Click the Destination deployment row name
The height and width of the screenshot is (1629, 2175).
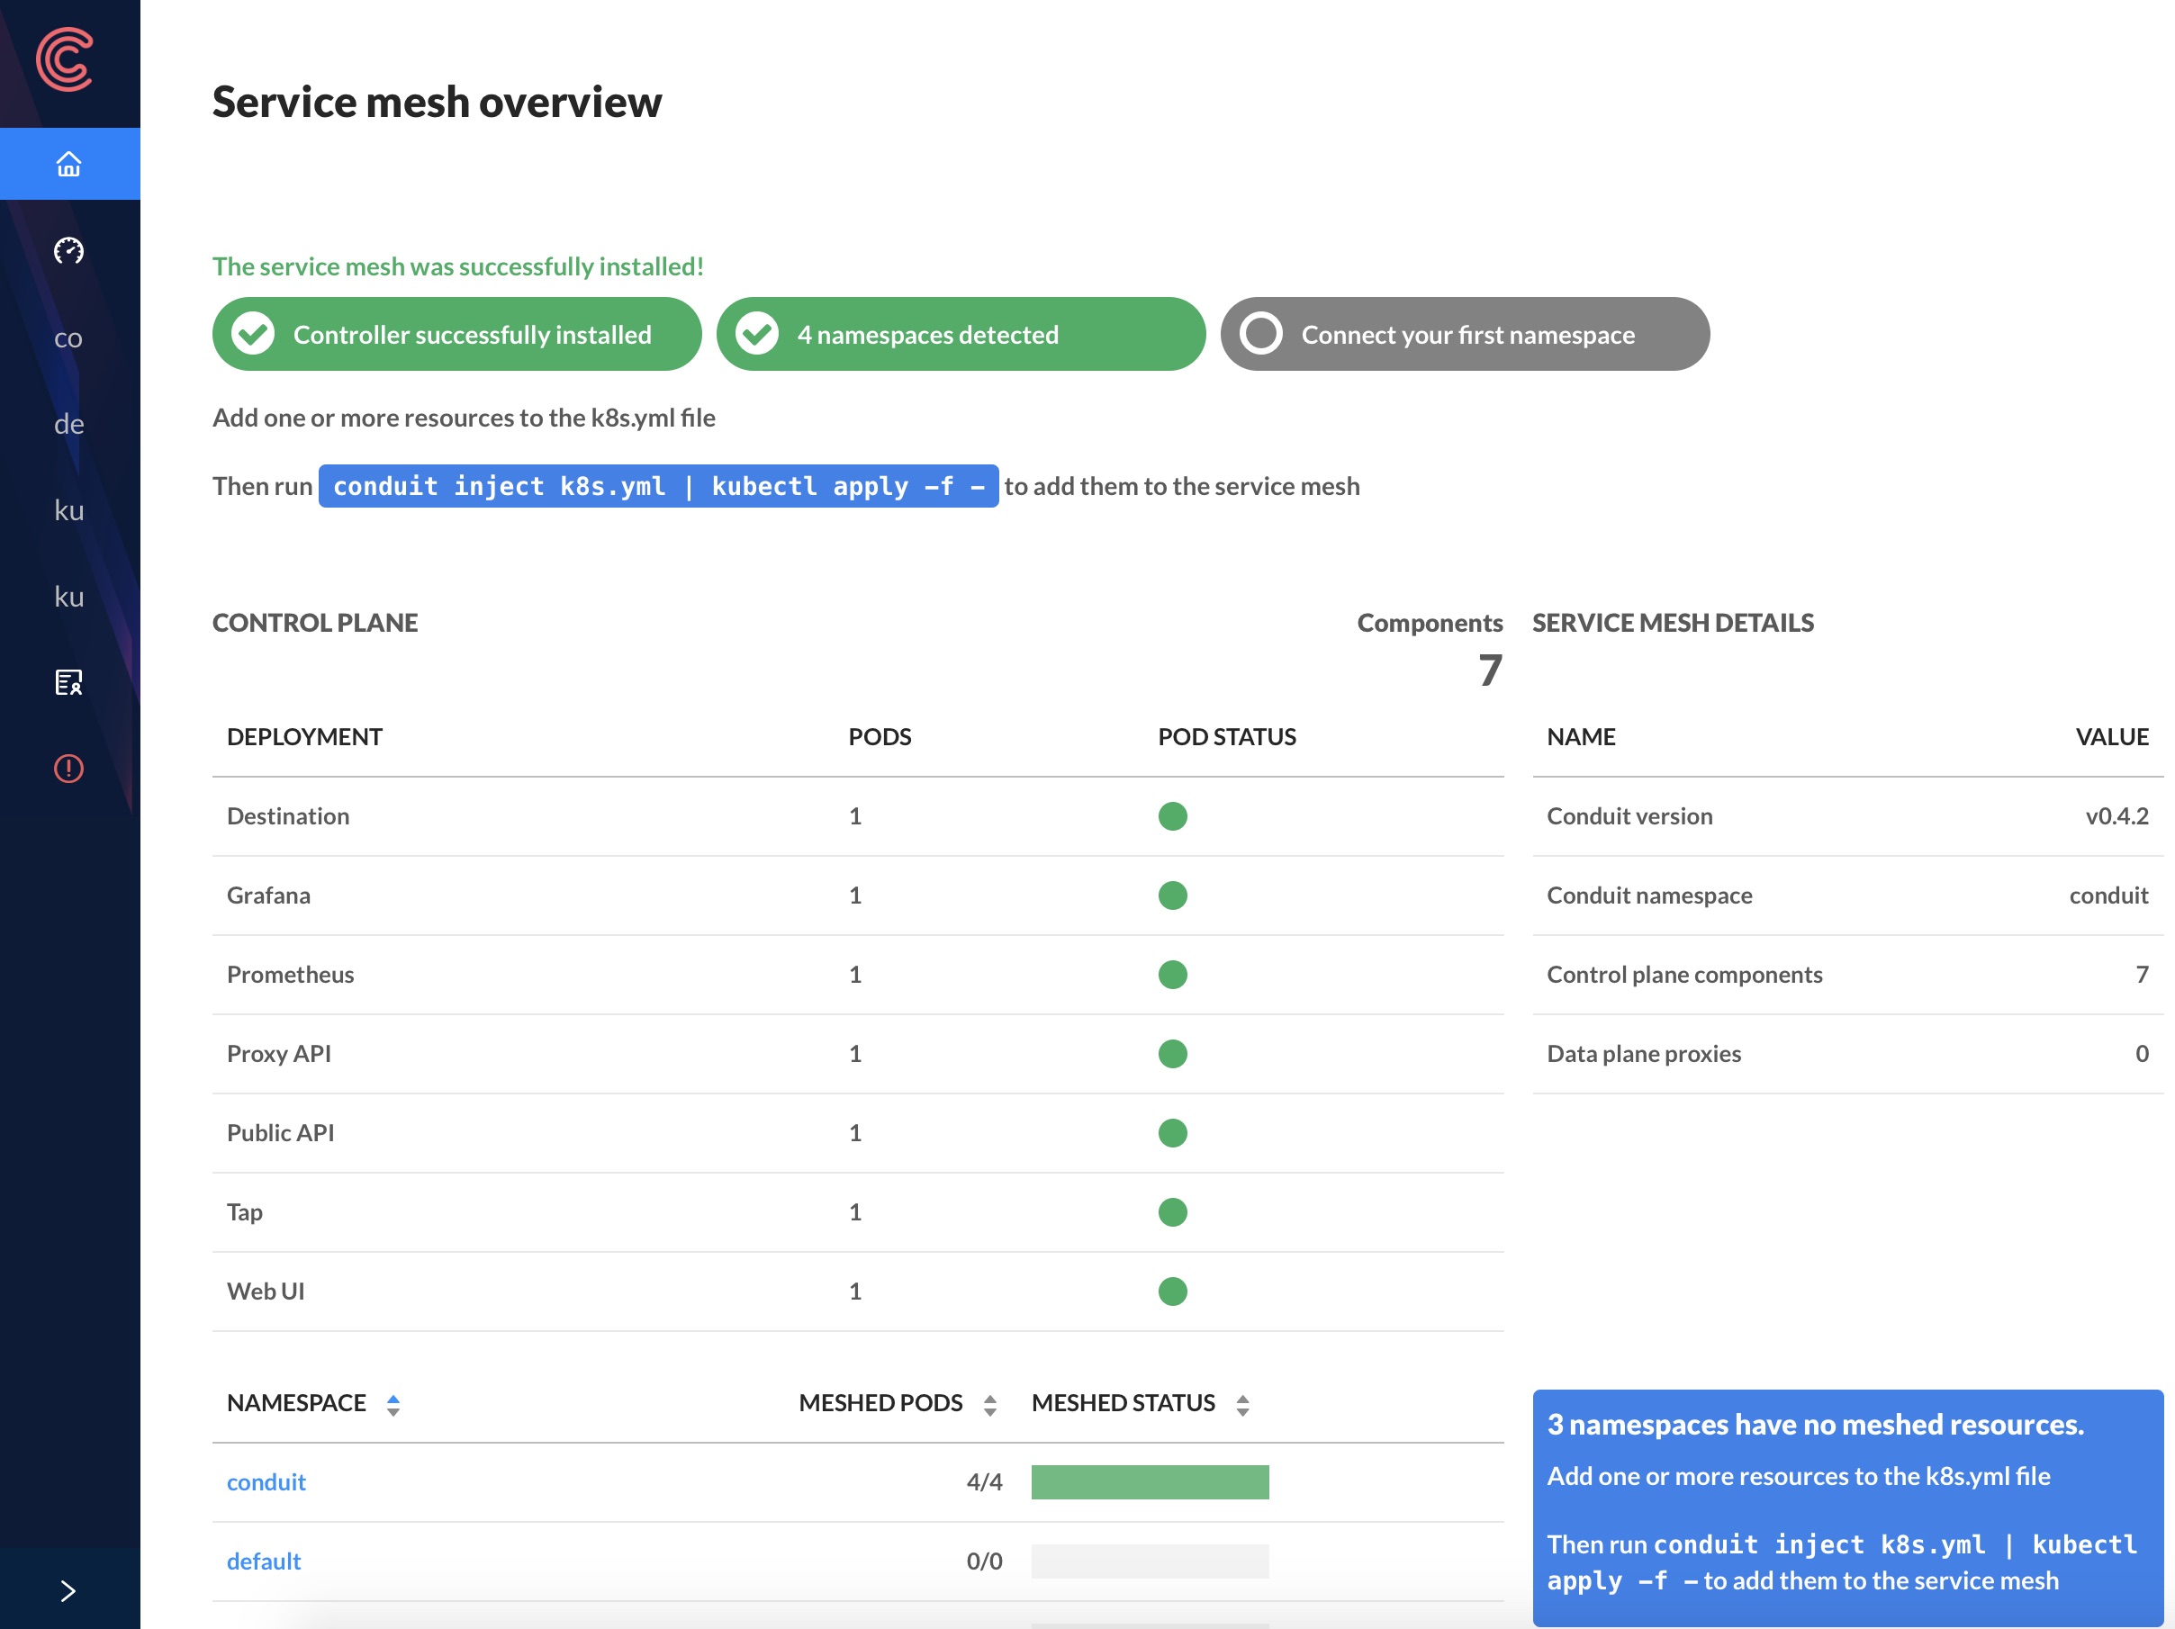(288, 816)
